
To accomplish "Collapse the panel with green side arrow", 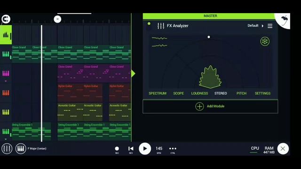I will pos(133,73).
